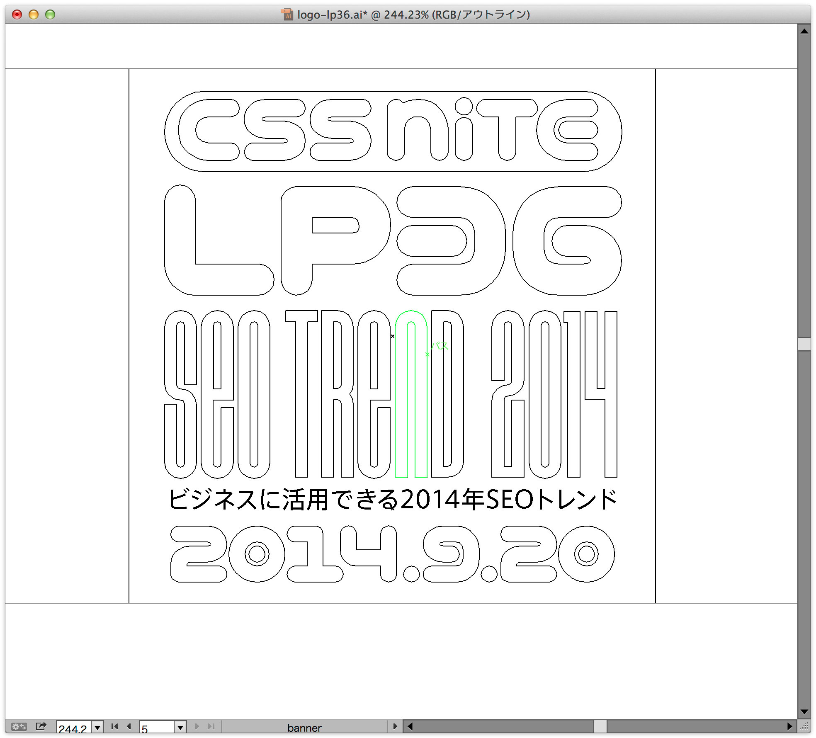
Task: Click the CSS Nite outer rounded frame outline
Action: [393, 92]
